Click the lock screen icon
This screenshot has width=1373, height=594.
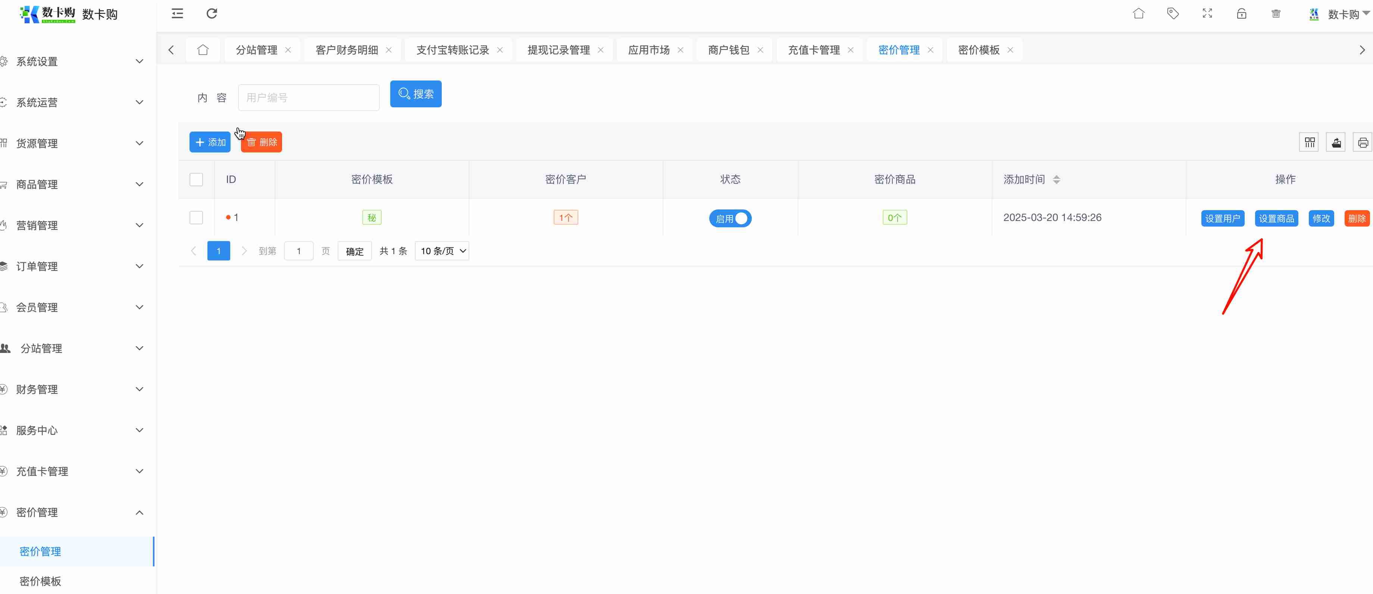point(1241,14)
